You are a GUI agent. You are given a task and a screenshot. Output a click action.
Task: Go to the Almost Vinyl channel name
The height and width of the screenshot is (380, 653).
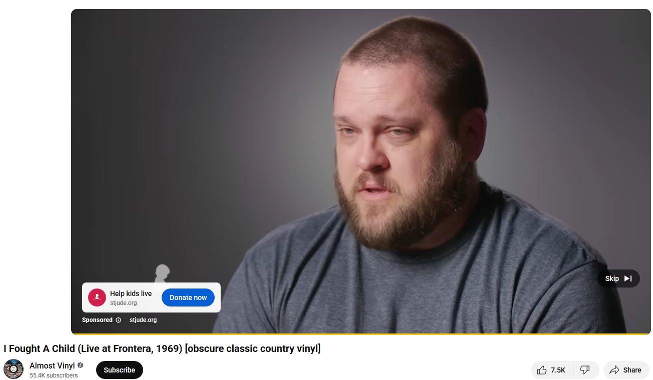[x=52, y=365]
